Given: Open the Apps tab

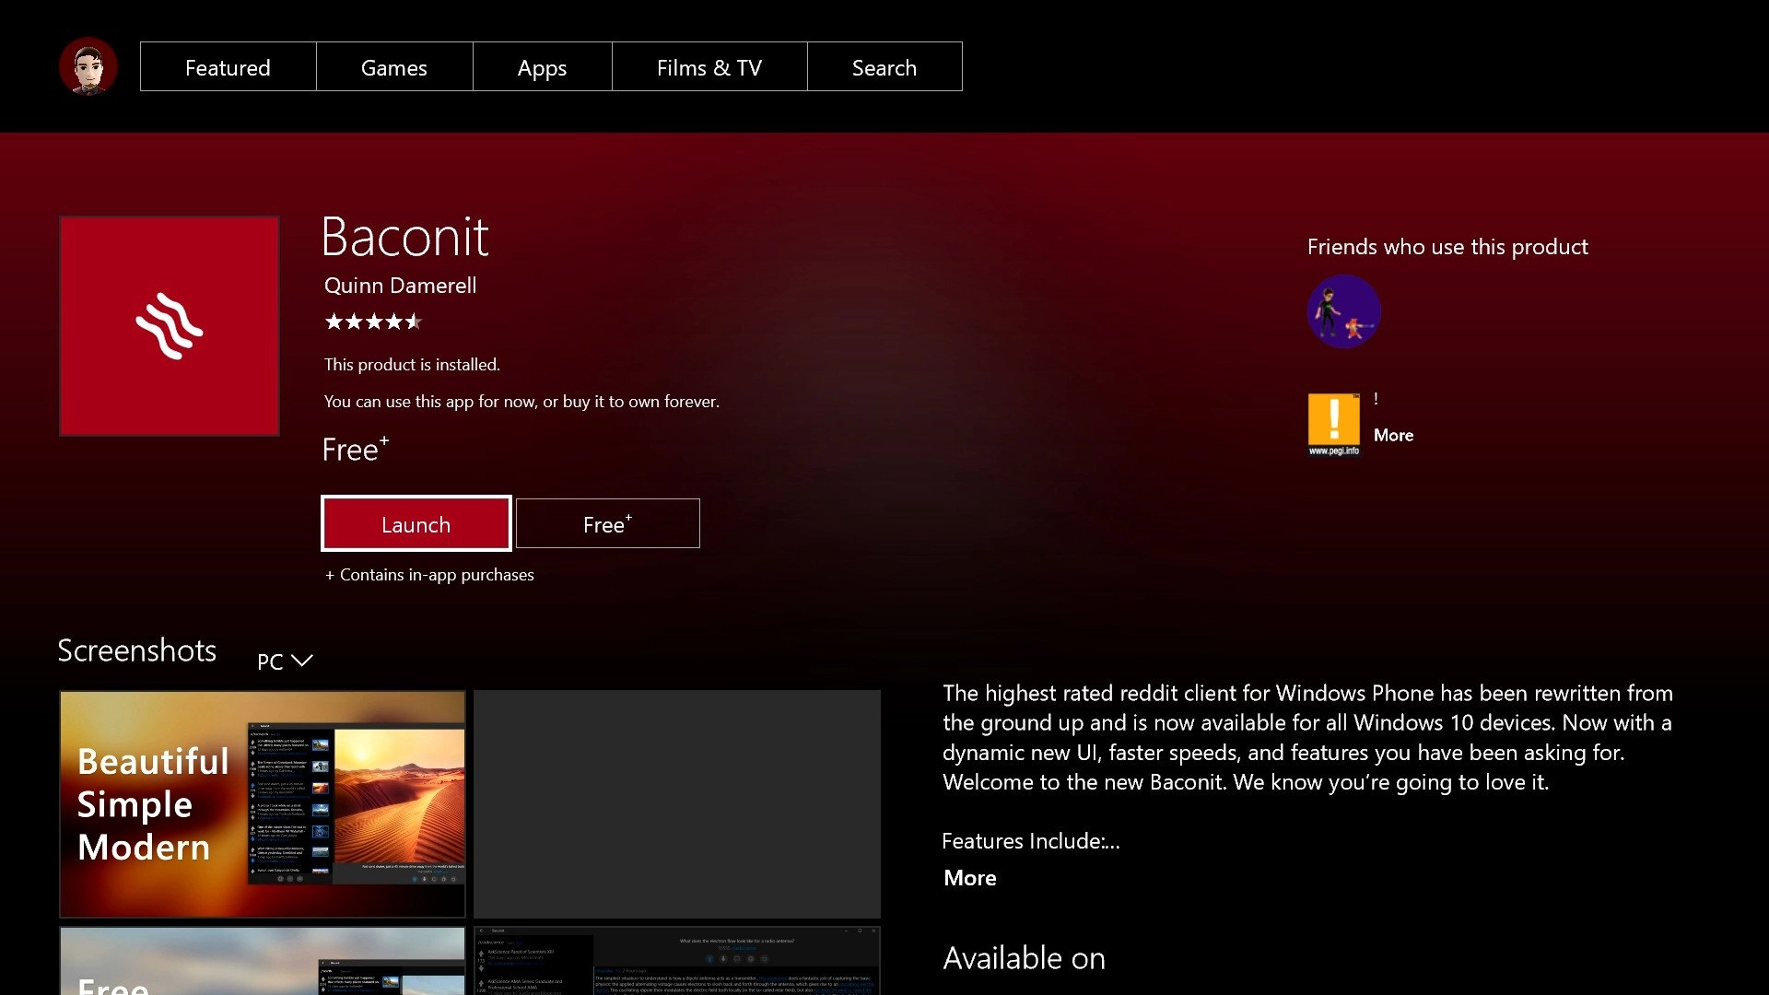Looking at the screenshot, I should pyautogui.click(x=542, y=67).
